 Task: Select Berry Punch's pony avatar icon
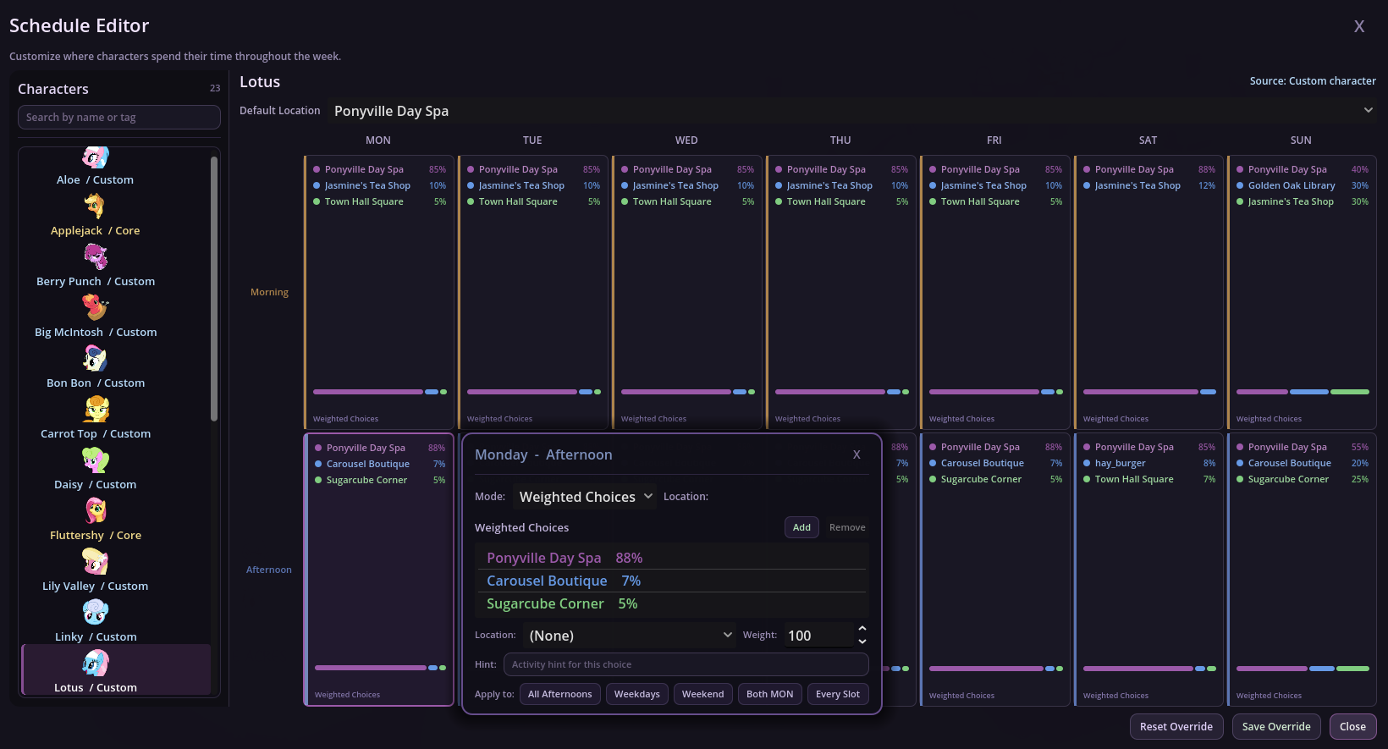coord(96,256)
